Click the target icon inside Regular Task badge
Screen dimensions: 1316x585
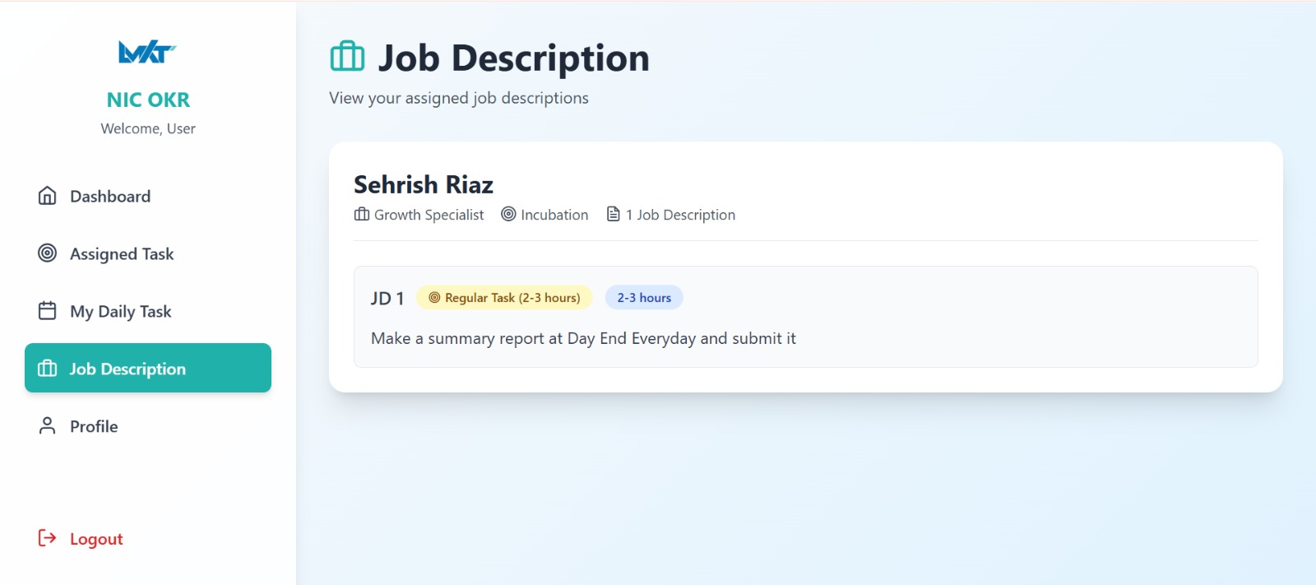point(434,297)
